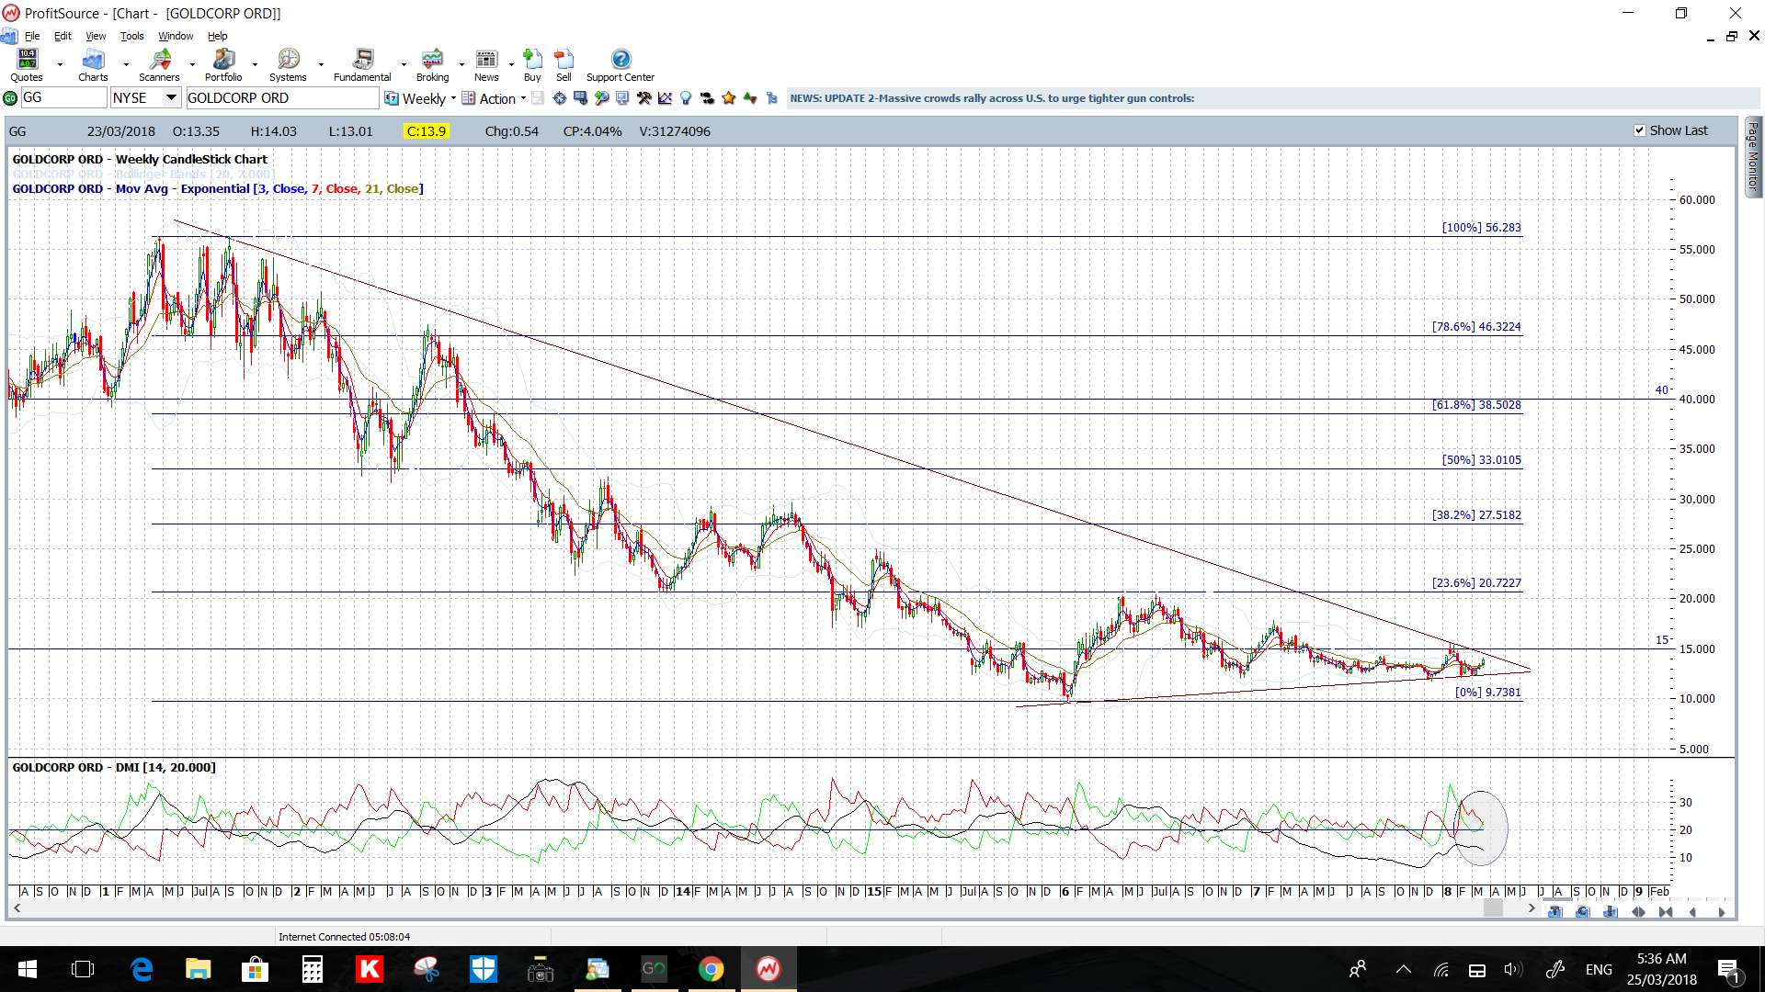Click the magnifier zoom icon in chart toolbar
1765x992 pixels.
[601, 98]
